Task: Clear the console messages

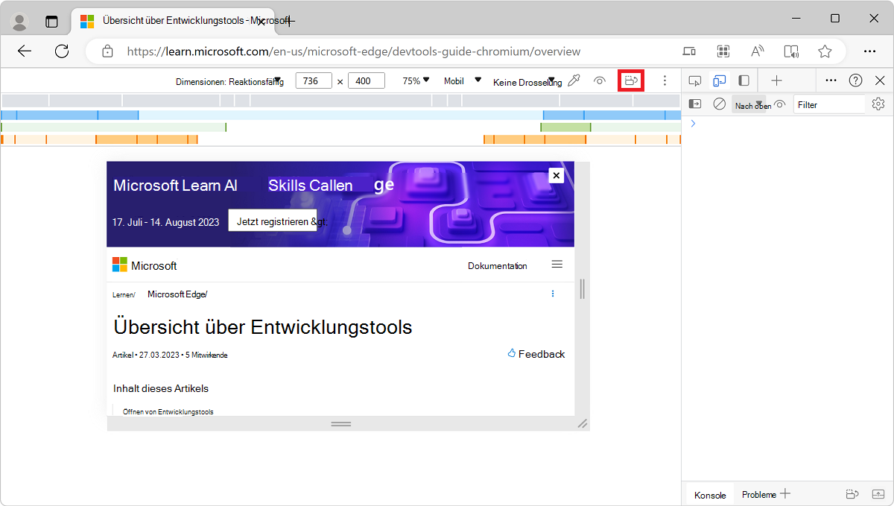Action: click(720, 104)
